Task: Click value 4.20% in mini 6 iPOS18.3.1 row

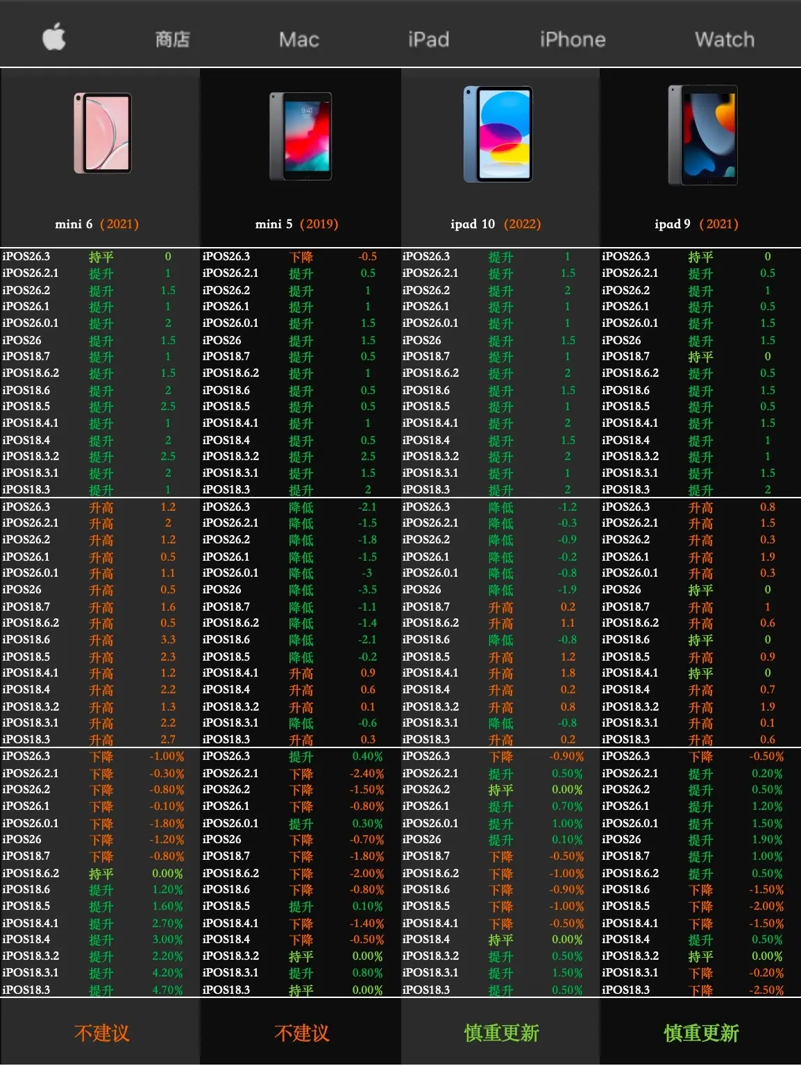Action: tap(168, 974)
